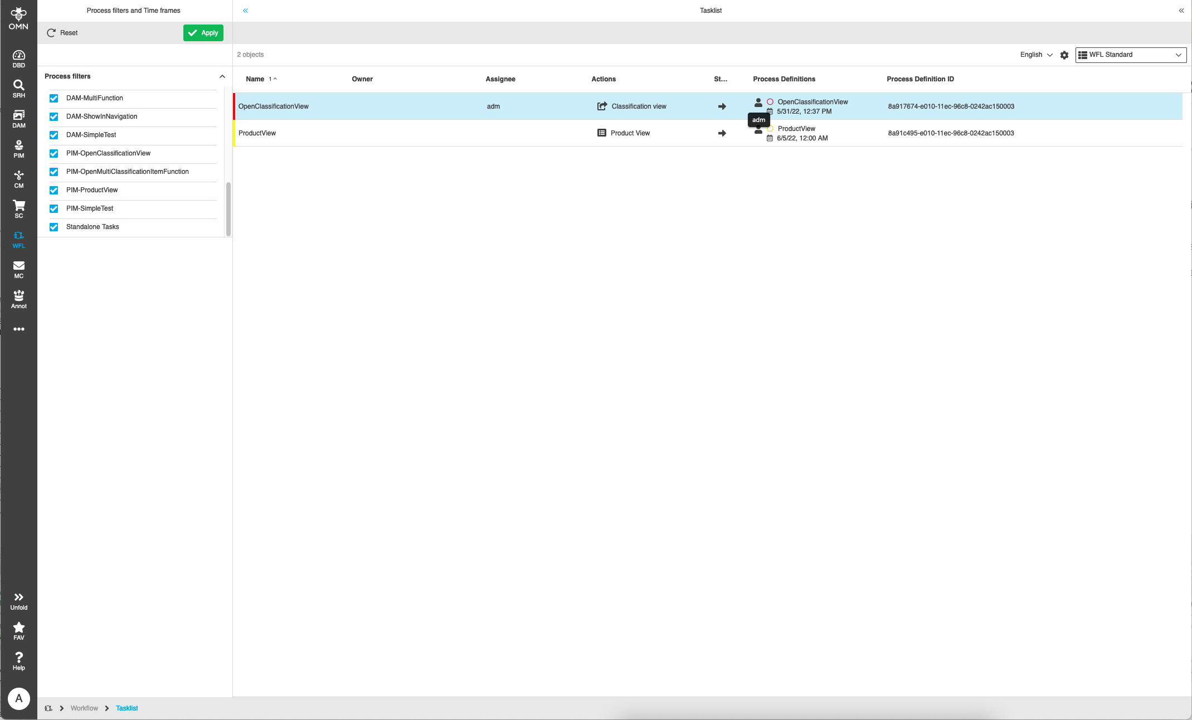The width and height of the screenshot is (1192, 720).
Task: Open the SRH search module
Action: click(x=18, y=88)
